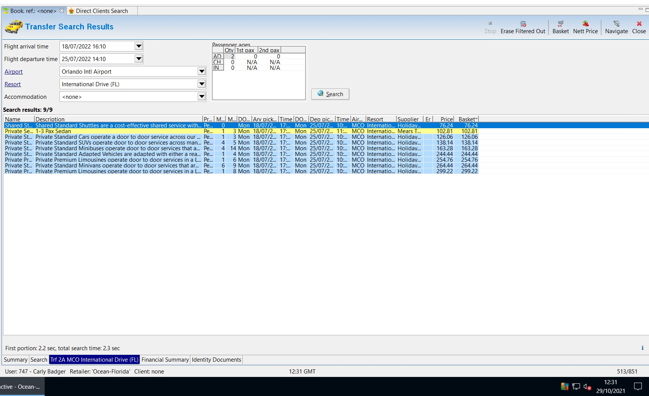Click the Mears supplier cell

pyautogui.click(x=410, y=131)
